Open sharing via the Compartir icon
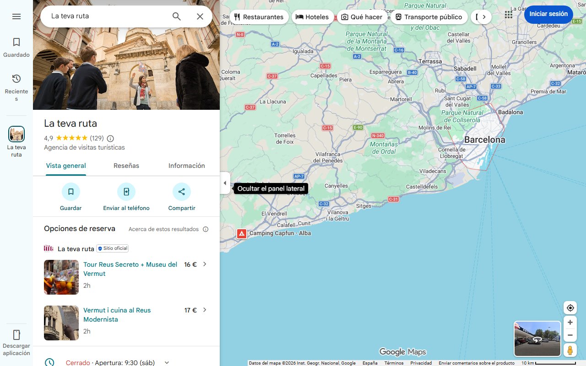The width and height of the screenshot is (586, 366). (x=181, y=192)
